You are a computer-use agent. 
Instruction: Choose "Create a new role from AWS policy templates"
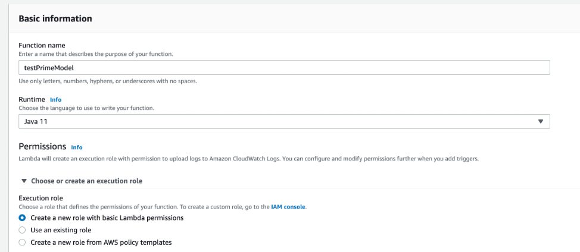tap(23, 242)
